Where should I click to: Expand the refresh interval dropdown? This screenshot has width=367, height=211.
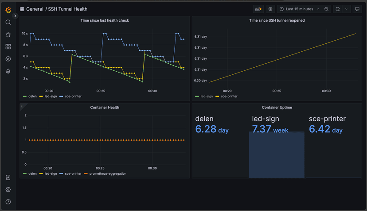click(x=347, y=9)
